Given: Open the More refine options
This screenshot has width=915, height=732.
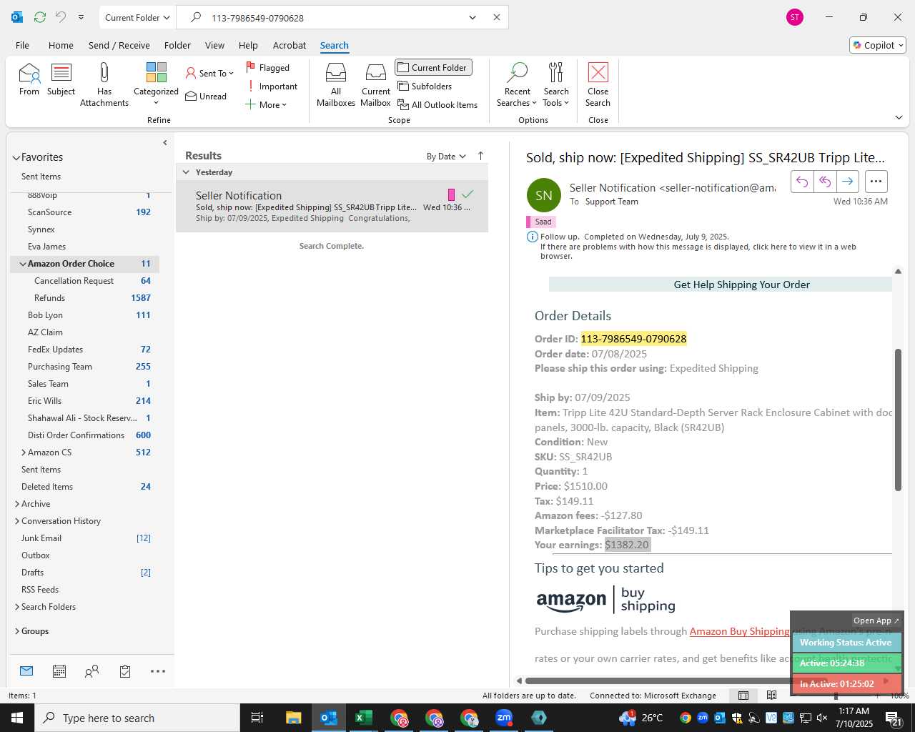Looking at the screenshot, I should [266, 105].
